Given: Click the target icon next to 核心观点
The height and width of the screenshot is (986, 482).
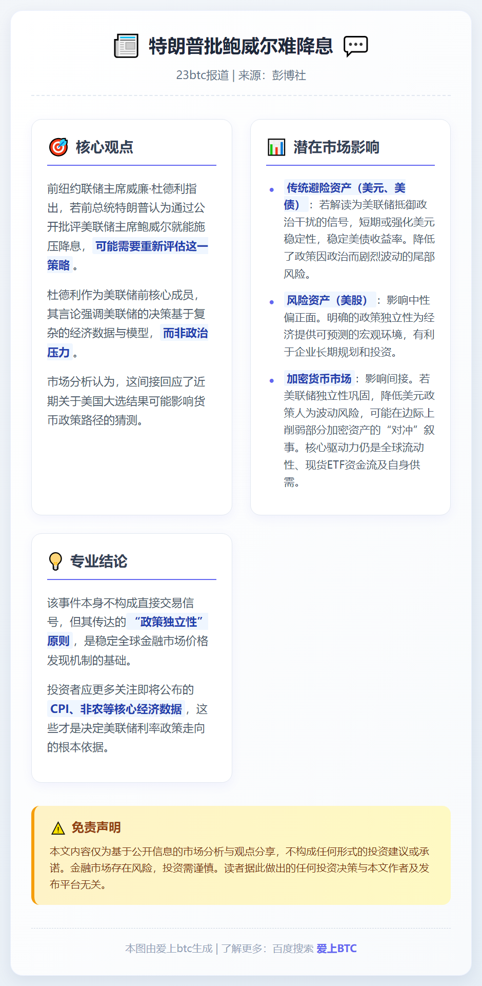Looking at the screenshot, I should 58,147.
